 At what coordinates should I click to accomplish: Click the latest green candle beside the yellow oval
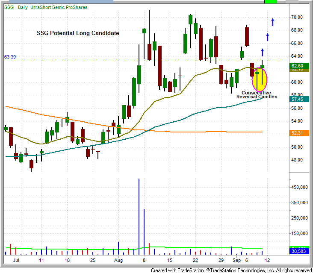[x=262, y=67]
